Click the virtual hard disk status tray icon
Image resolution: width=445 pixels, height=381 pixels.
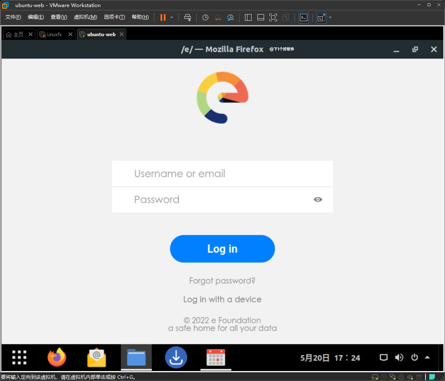click(x=375, y=377)
